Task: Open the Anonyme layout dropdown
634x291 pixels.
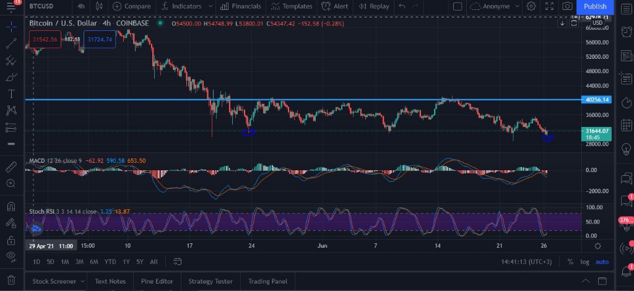Action: 495,6
